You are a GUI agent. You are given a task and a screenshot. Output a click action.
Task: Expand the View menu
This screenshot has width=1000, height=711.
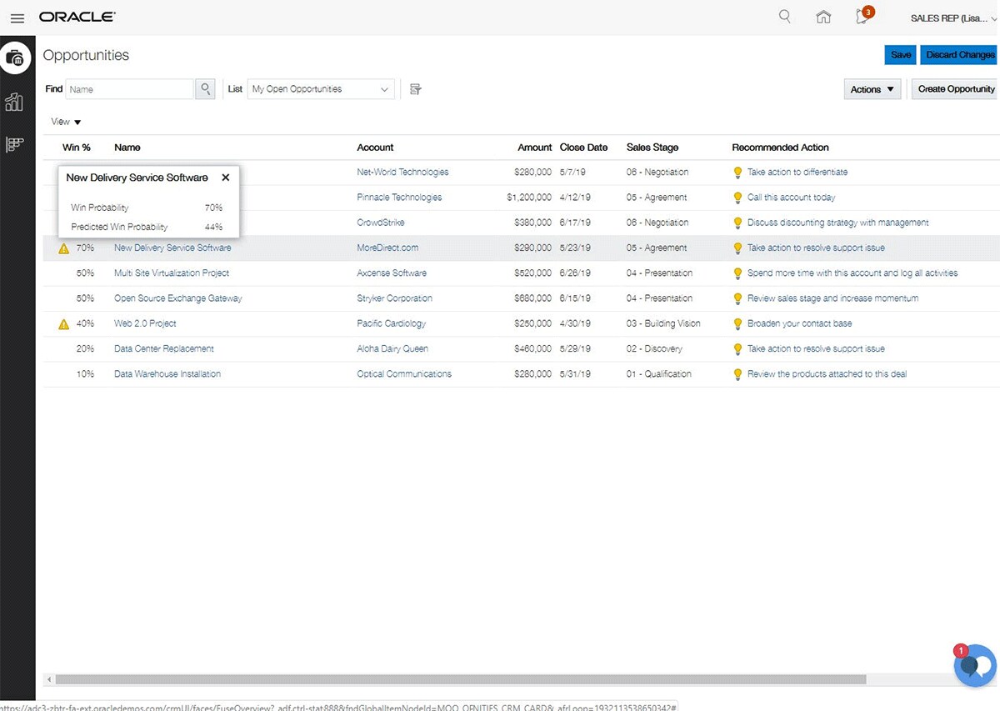[66, 122]
